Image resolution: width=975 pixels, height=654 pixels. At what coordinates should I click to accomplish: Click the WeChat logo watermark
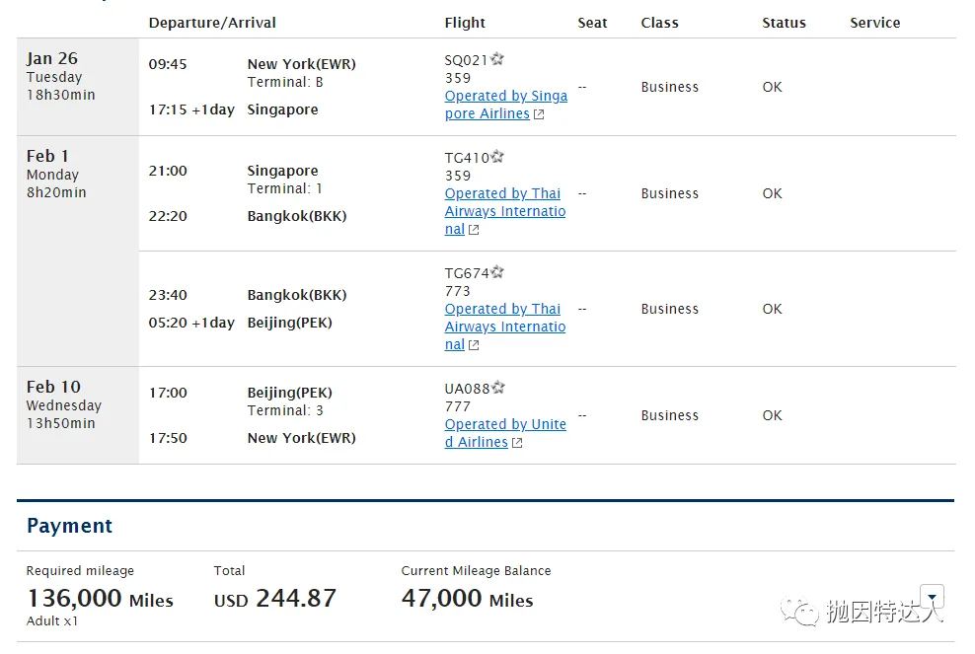pyautogui.click(x=800, y=613)
